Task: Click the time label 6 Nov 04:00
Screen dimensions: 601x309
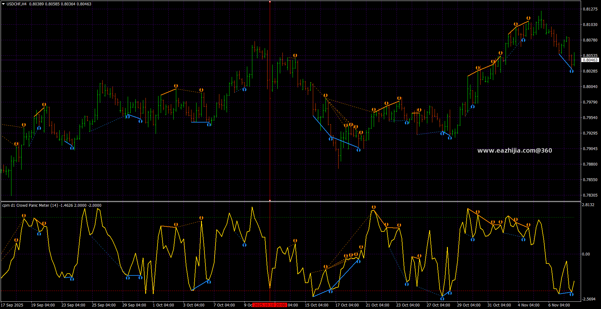Action: tap(559, 305)
